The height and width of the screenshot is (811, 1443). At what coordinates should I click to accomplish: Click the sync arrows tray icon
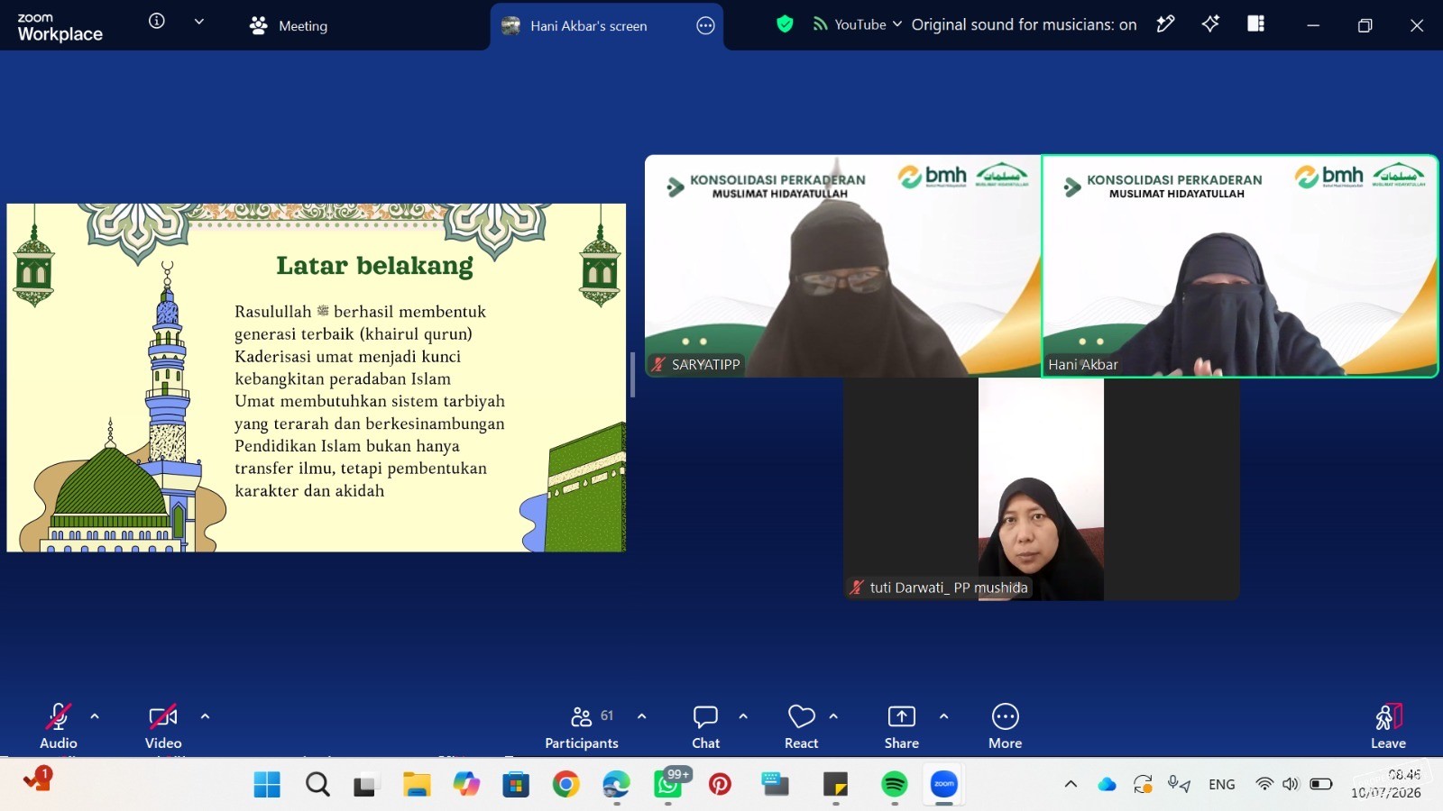click(1143, 784)
